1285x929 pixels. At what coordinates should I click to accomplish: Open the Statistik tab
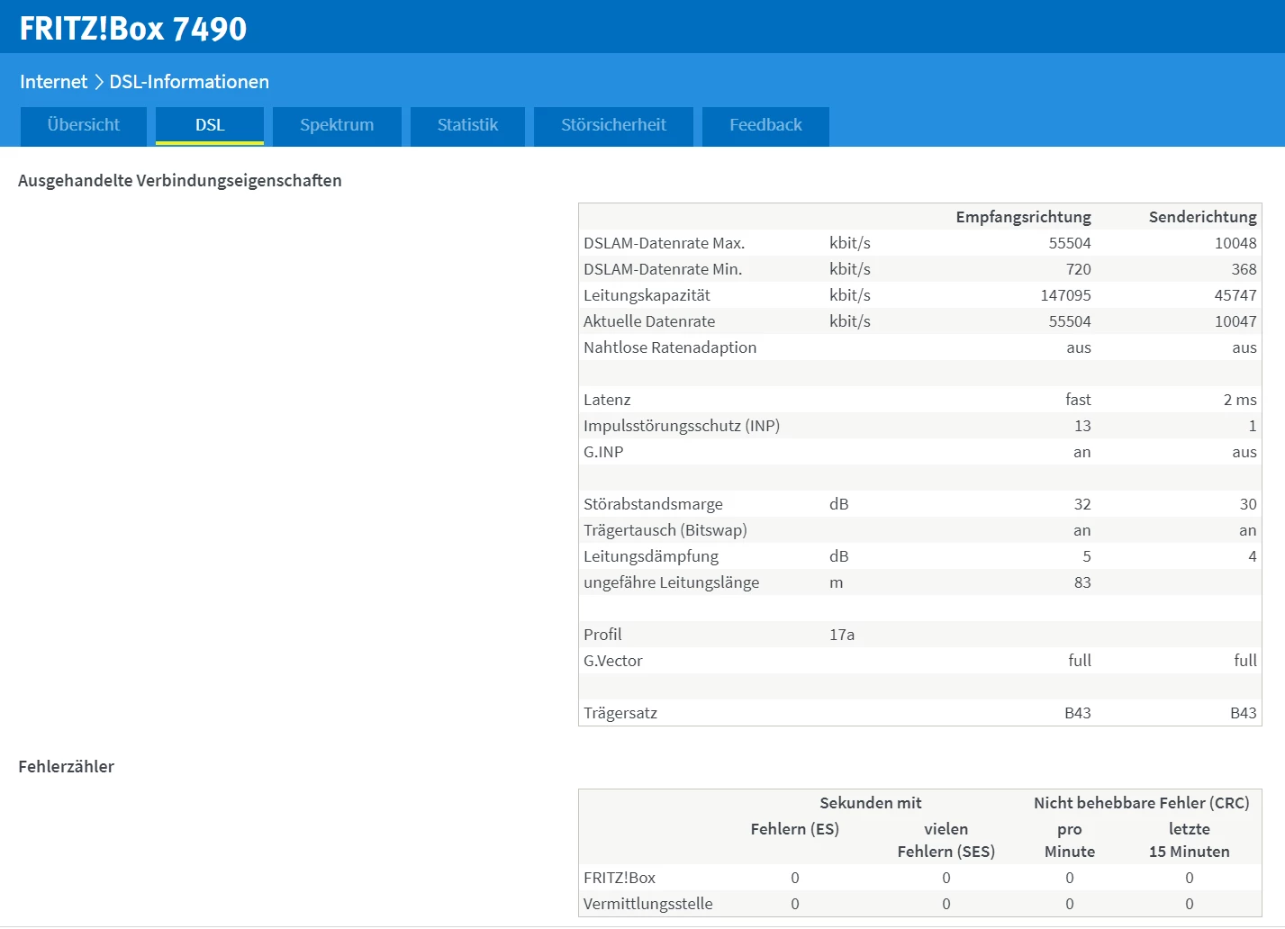coord(467,125)
